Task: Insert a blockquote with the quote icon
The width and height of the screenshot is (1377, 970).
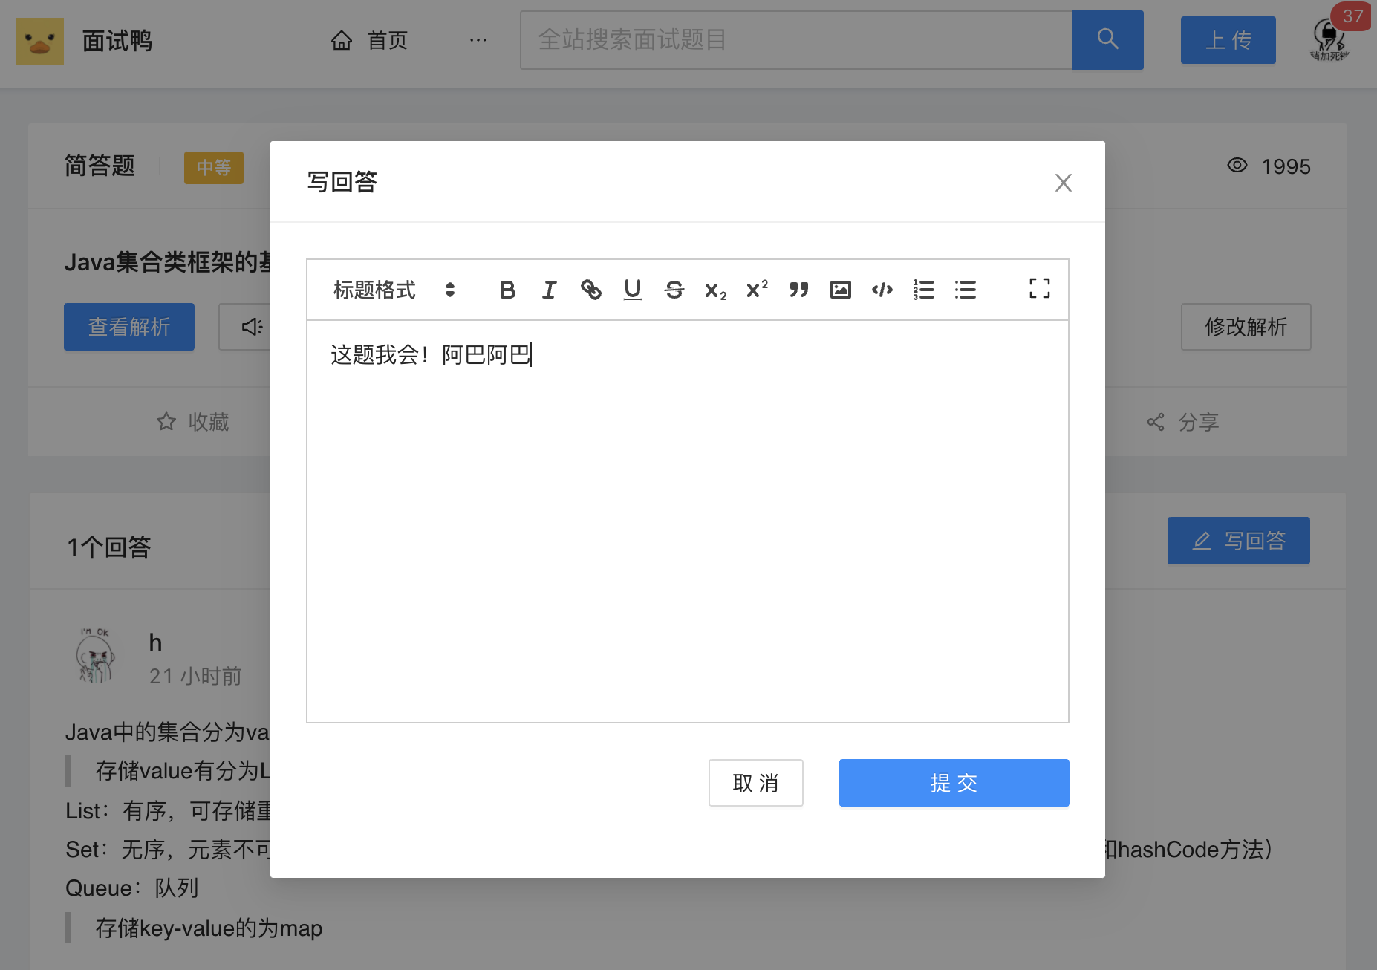Action: (x=798, y=290)
